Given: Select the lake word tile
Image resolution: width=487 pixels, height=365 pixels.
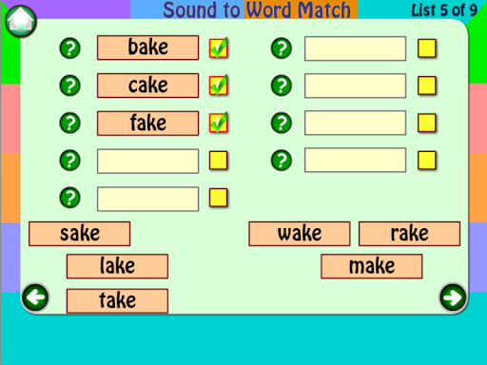Looking at the screenshot, I should point(117,266).
